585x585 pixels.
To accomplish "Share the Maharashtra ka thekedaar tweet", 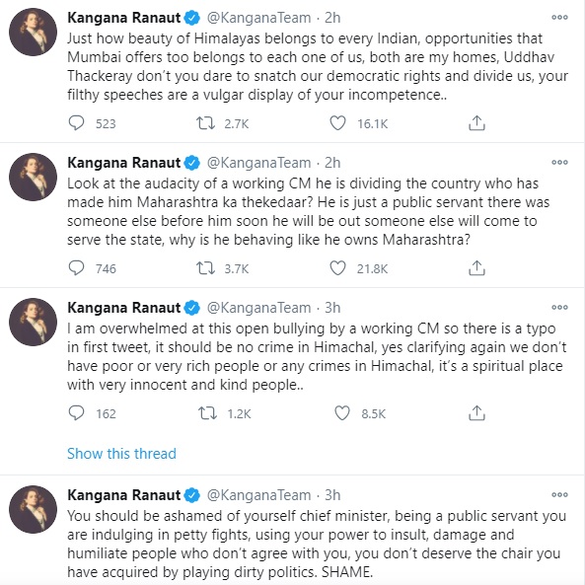I will point(476,268).
